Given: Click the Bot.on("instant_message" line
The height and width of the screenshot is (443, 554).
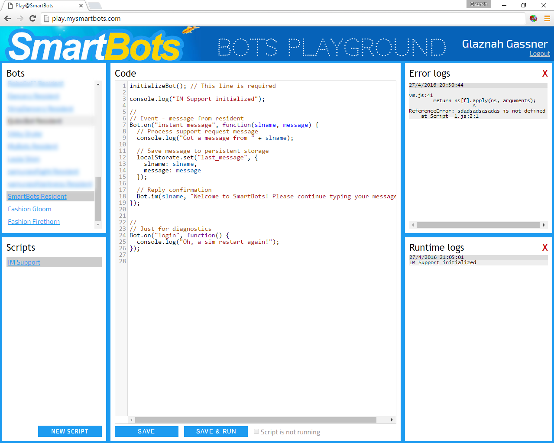Looking at the screenshot, I should point(224,125).
